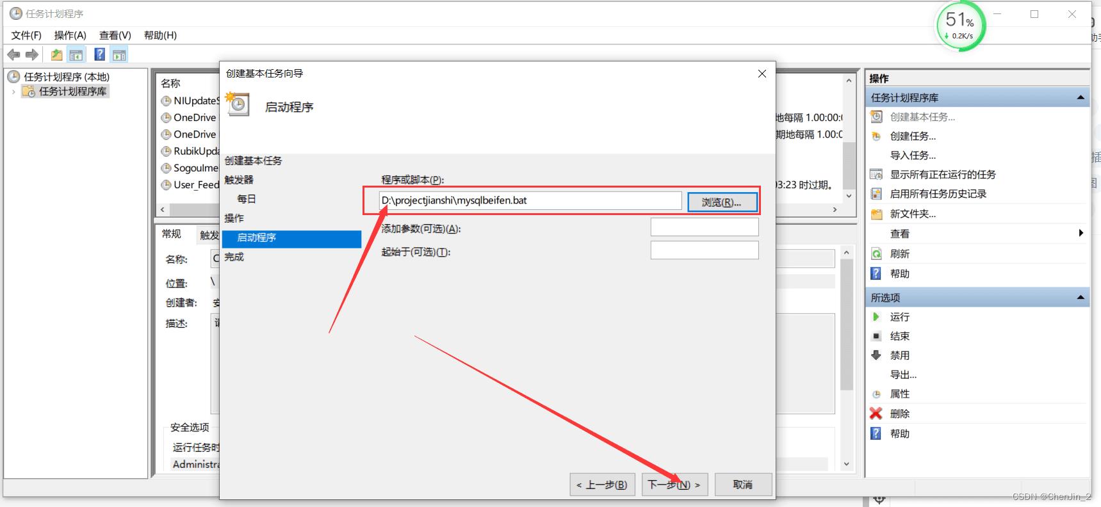The height and width of the screenshot is (507, 1101).
Task: Toggle the console tree toolbar icon
Action: tap(76, 54)
